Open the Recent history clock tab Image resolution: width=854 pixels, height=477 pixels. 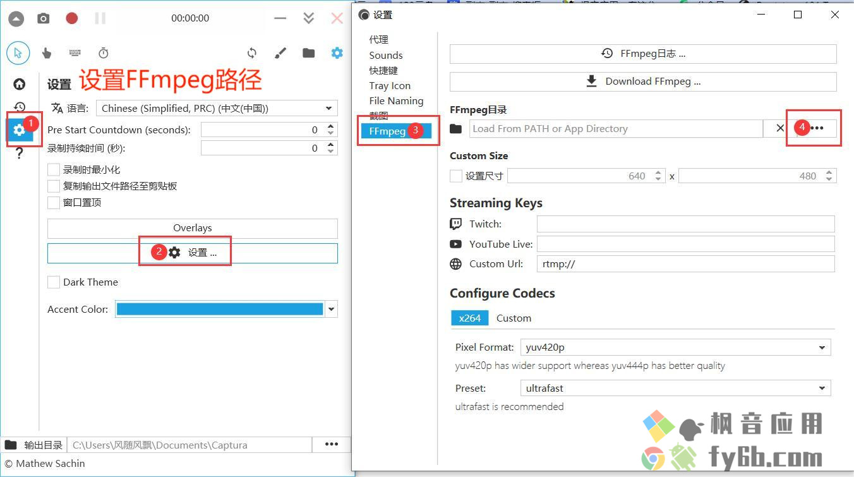pos(20,107)
